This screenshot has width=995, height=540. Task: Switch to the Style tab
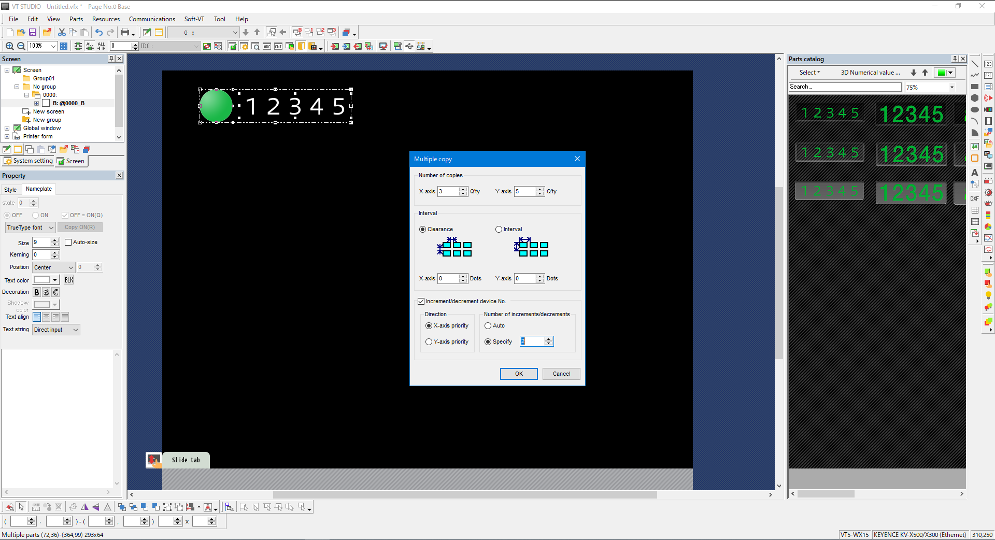10,190
